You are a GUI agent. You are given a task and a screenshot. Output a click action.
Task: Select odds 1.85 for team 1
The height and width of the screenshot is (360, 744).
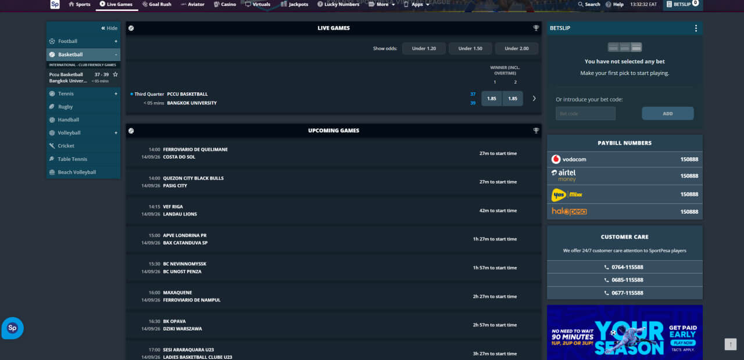pos(492,99)
